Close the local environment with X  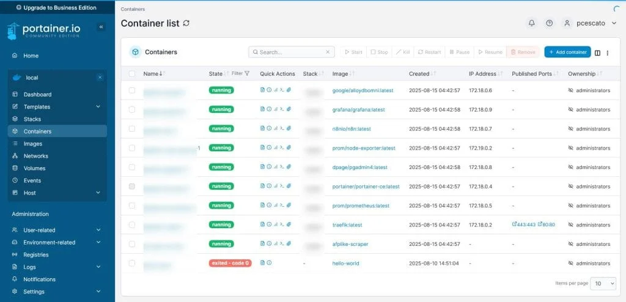[x=100, y=77]
